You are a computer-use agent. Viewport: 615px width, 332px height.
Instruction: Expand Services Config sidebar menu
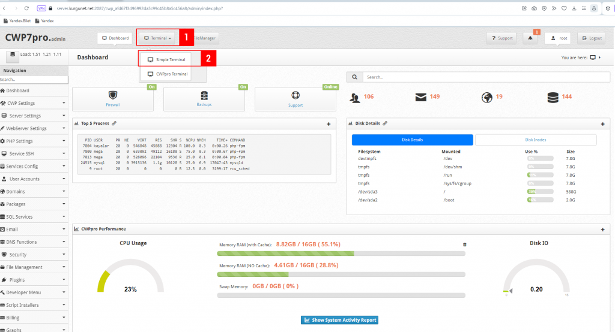(x=34, y=167)
